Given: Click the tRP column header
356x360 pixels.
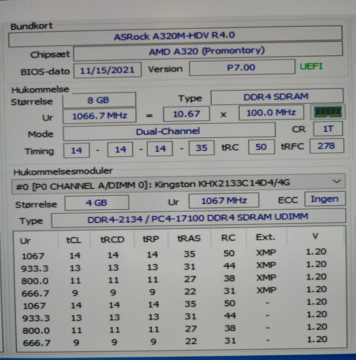Looking at the screenshot, I should [x=151, y=239].
